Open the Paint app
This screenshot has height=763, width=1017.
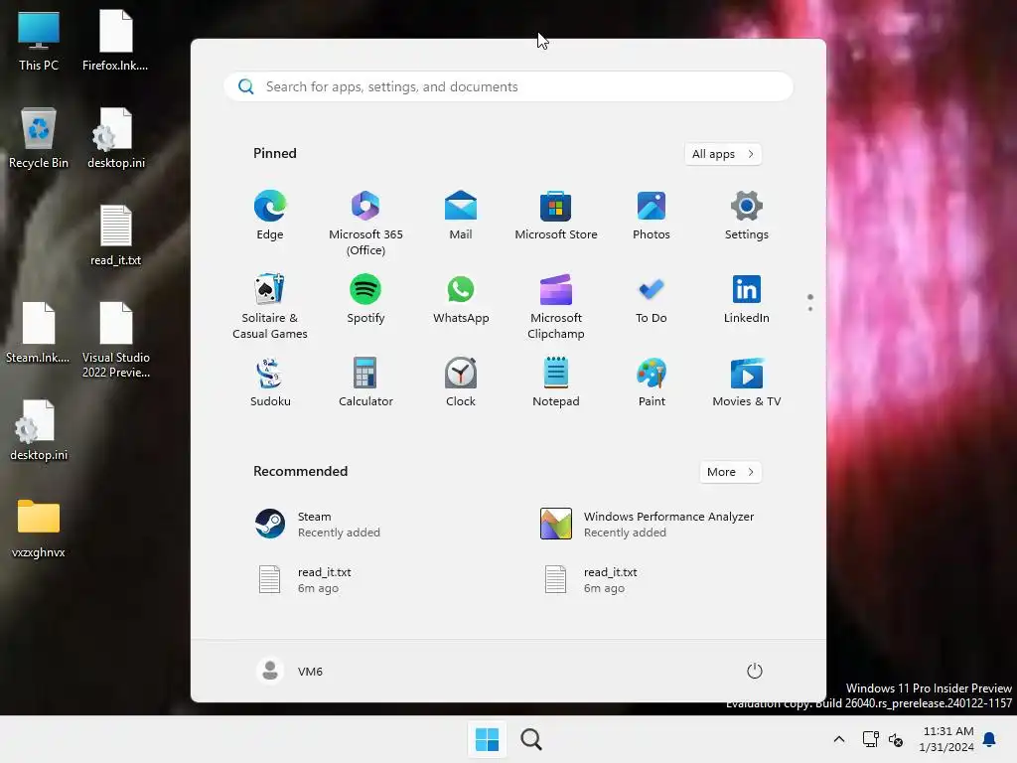[x=652, y=382]
